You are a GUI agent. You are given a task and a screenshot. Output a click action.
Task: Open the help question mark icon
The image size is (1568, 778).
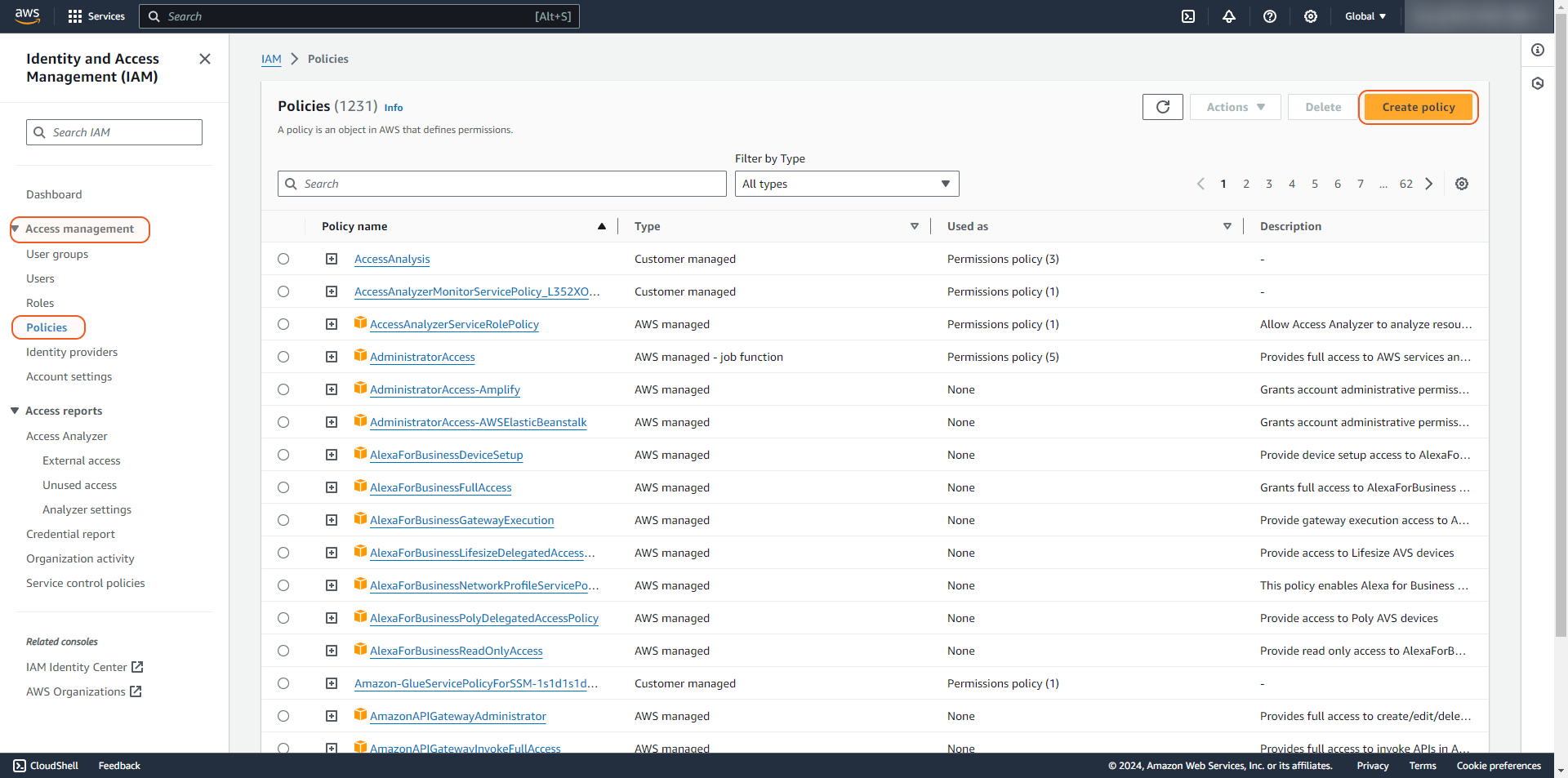point(1270,16)
